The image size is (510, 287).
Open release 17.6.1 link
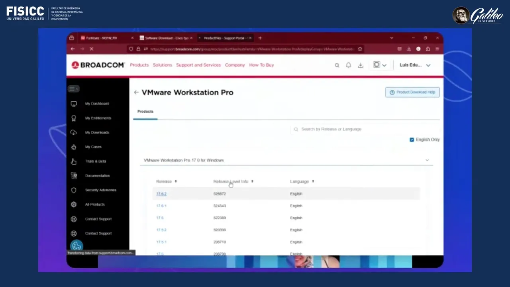(x=161, y=206)
